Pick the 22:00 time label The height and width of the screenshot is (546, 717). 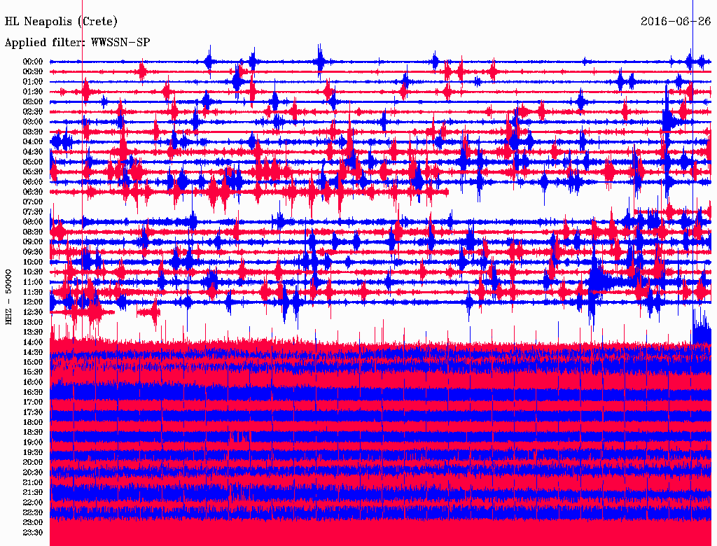[33, 502]
